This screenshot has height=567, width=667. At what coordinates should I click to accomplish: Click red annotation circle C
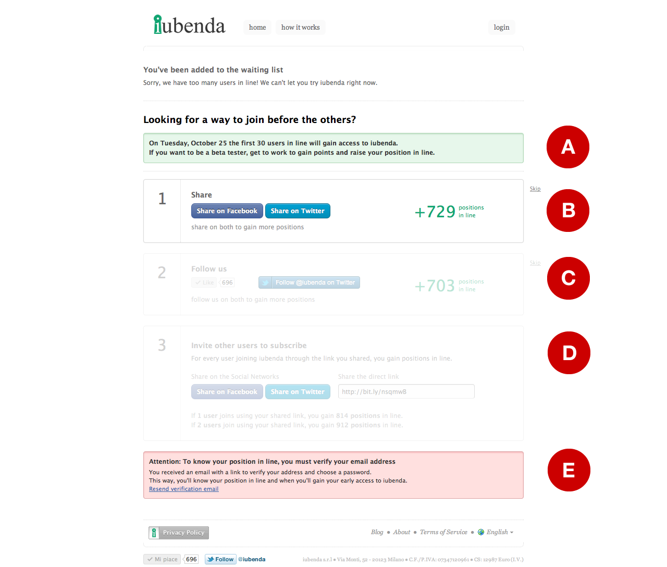pos(568,278)
